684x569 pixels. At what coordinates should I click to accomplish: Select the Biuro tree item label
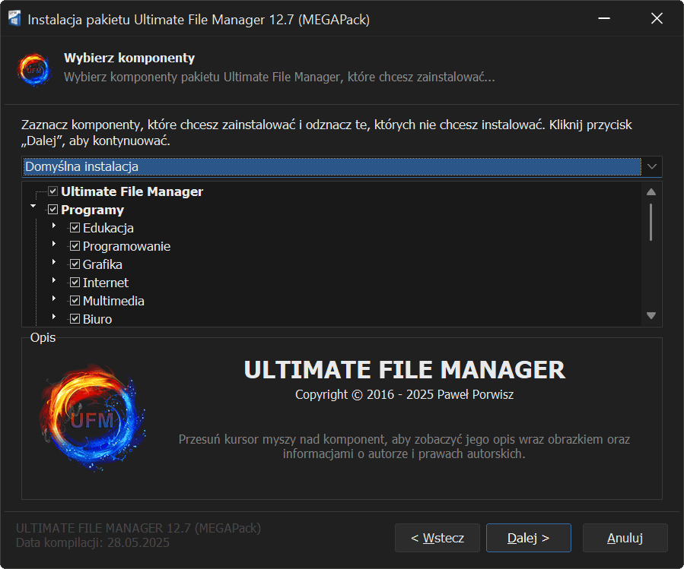pyautogui.click(x=97, y=319)
